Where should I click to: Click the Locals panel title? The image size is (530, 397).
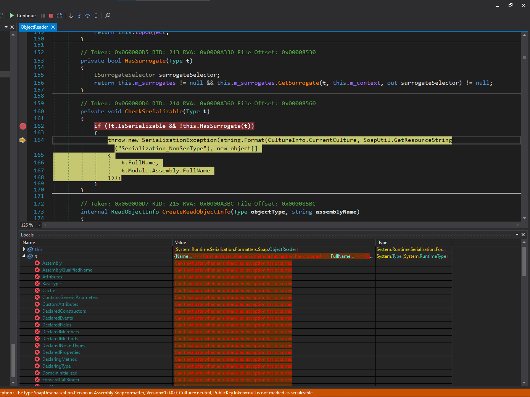[x=27, y=235]
